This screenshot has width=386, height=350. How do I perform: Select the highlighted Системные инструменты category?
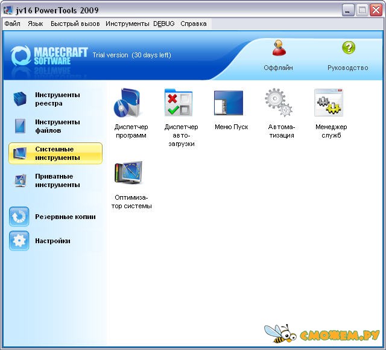click(x=55, y=153)
